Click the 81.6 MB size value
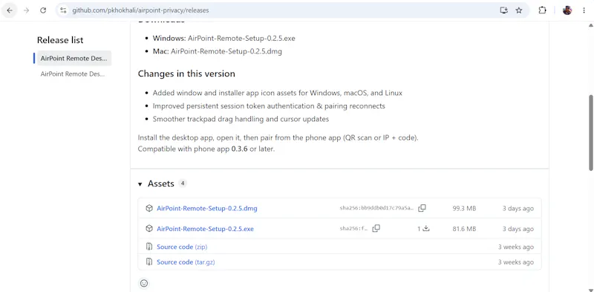This screenshot has height=292, width=594. (x=464, y=229)
